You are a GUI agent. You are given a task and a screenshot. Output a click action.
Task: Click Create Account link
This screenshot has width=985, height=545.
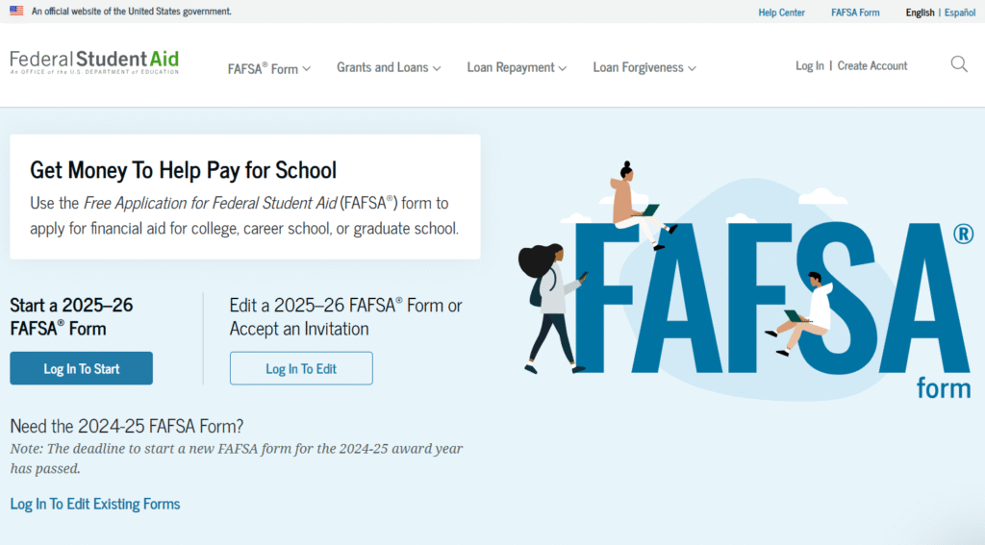pos(871,65)
